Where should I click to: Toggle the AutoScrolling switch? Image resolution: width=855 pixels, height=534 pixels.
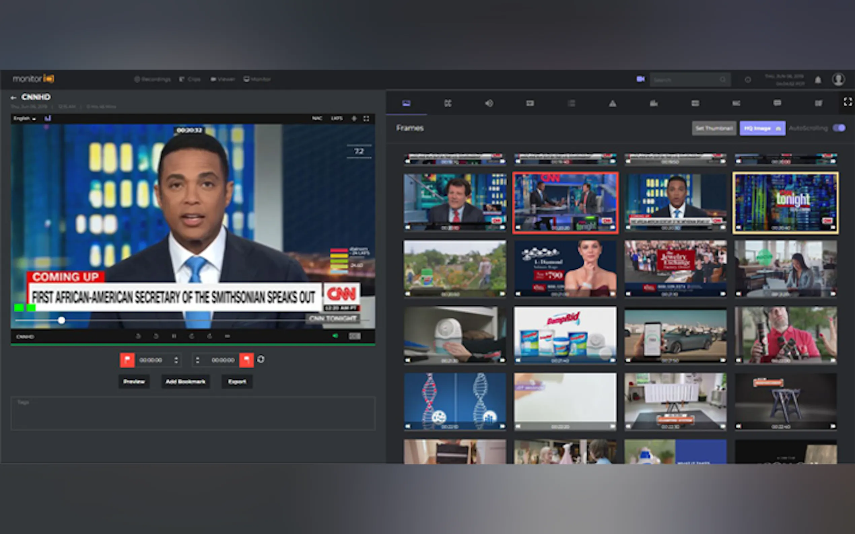tap(839, 128)
